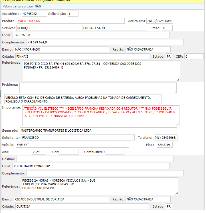Click the empty Destino field

tap(95, 159)
